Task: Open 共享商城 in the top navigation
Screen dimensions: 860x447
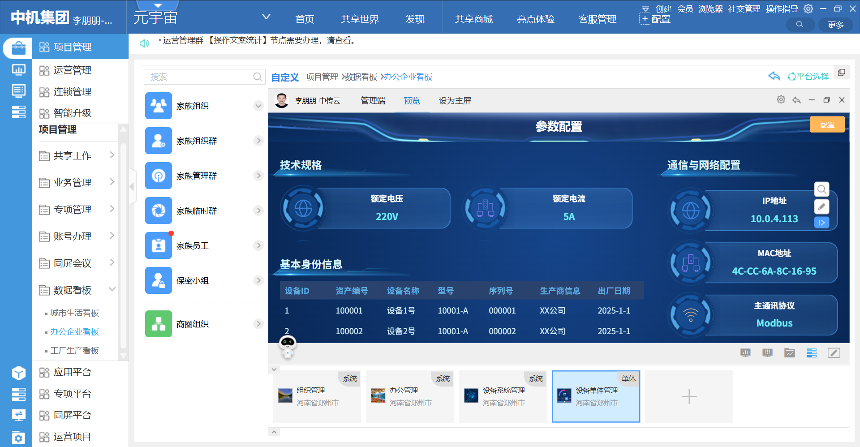Action: 473,19
